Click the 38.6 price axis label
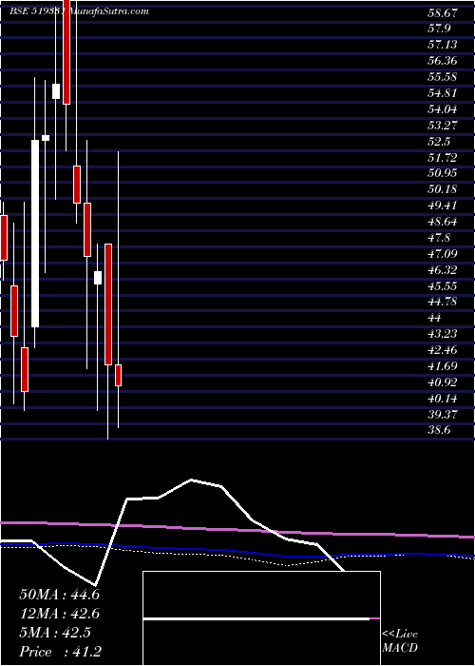Viewport: 475px width, 666px height. pyautogui.click(x=439, y=431)
